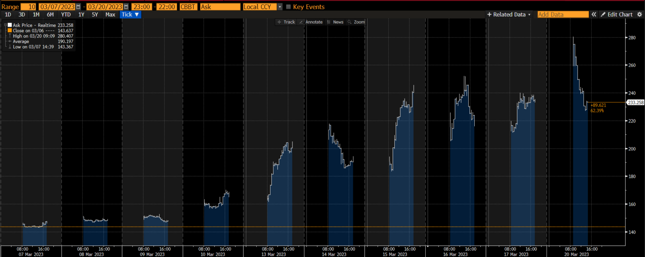Screen dimensions: 645x257
Task: Open the Local CCY currency dropdown
Action: [x=280, y=7]
